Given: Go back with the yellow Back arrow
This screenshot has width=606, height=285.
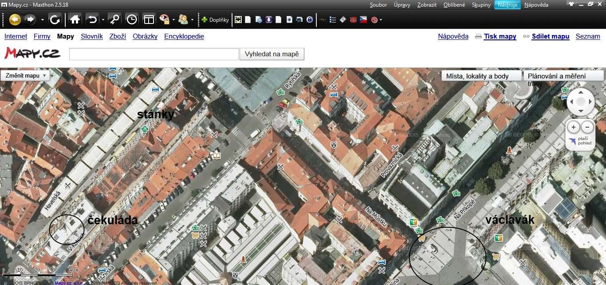Looking at the screenshot, I should [x=15, y=20].
